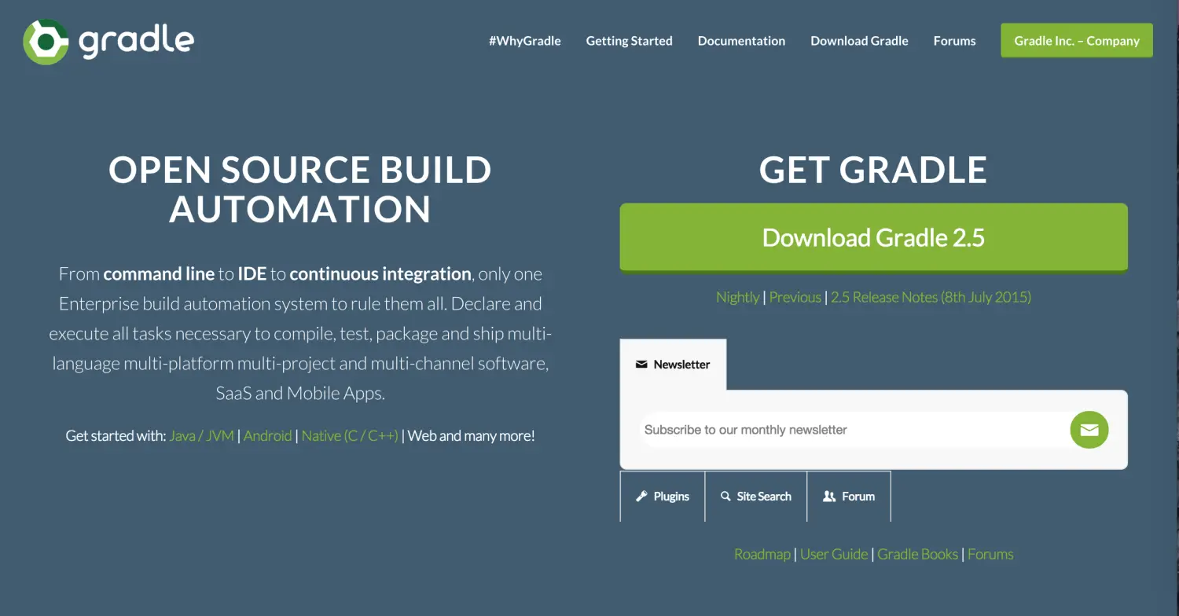Open Java / JVM getting started link
The width and height of the screenshot is (1179, 616).
coord(201,436)
